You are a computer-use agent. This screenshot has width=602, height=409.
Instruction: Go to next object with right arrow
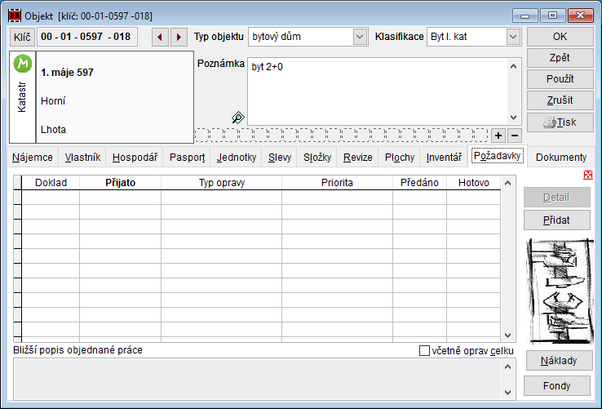point(179,37)
